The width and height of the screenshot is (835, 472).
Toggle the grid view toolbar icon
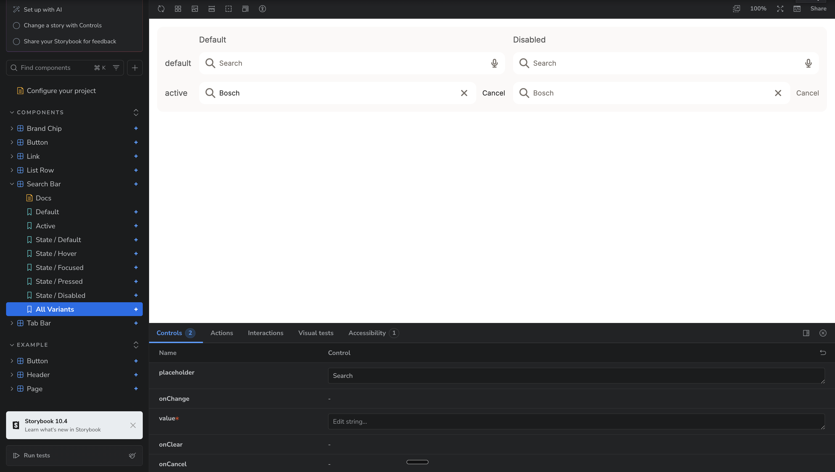click(x=178, y=9)
